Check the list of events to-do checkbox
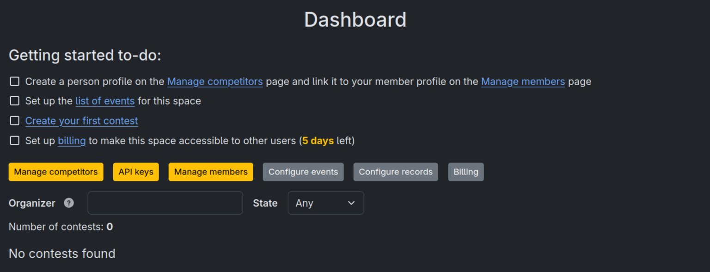 [15, 101]
